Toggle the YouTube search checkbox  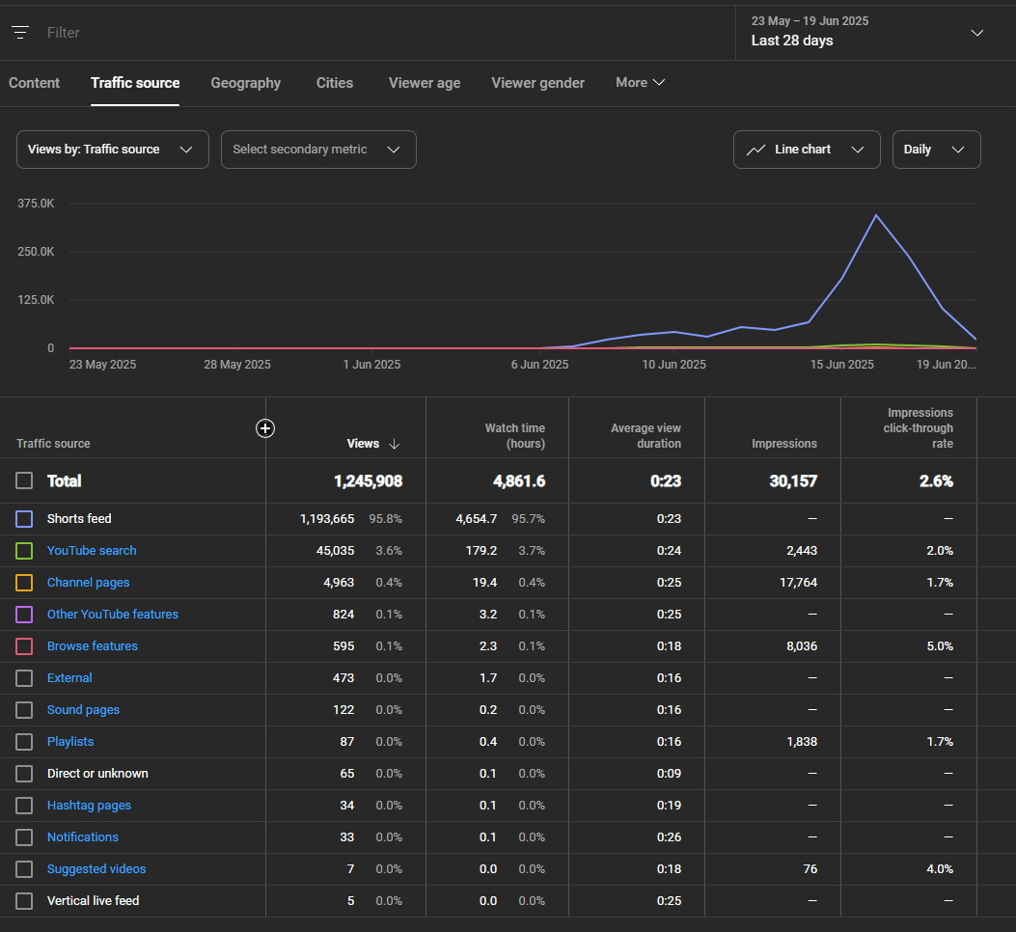tap(24, 551)
